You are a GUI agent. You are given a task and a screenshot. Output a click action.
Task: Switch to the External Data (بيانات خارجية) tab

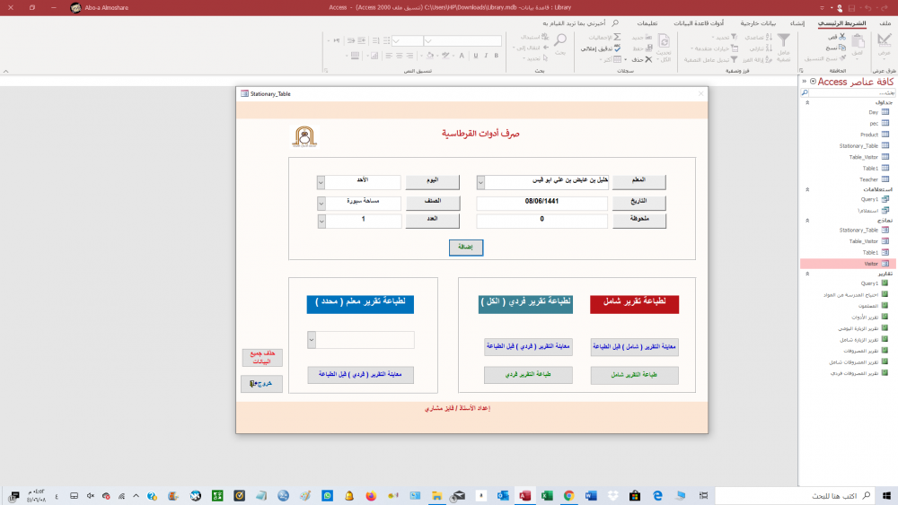pos(758,23)
